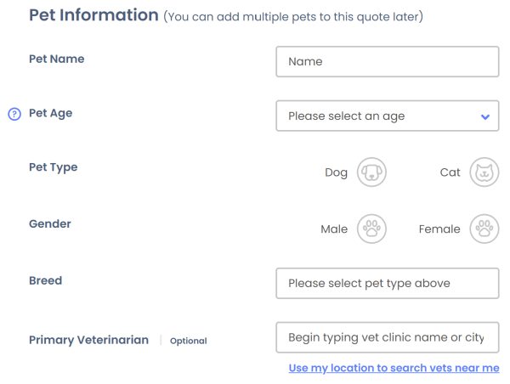
Task: Focus the Pet Name text field
Action: point(387,61)
